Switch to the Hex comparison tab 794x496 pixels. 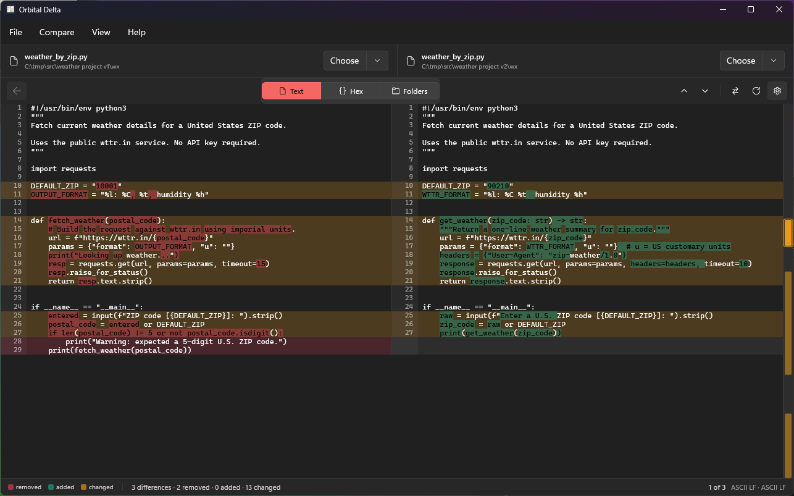(x=350, y=91)
